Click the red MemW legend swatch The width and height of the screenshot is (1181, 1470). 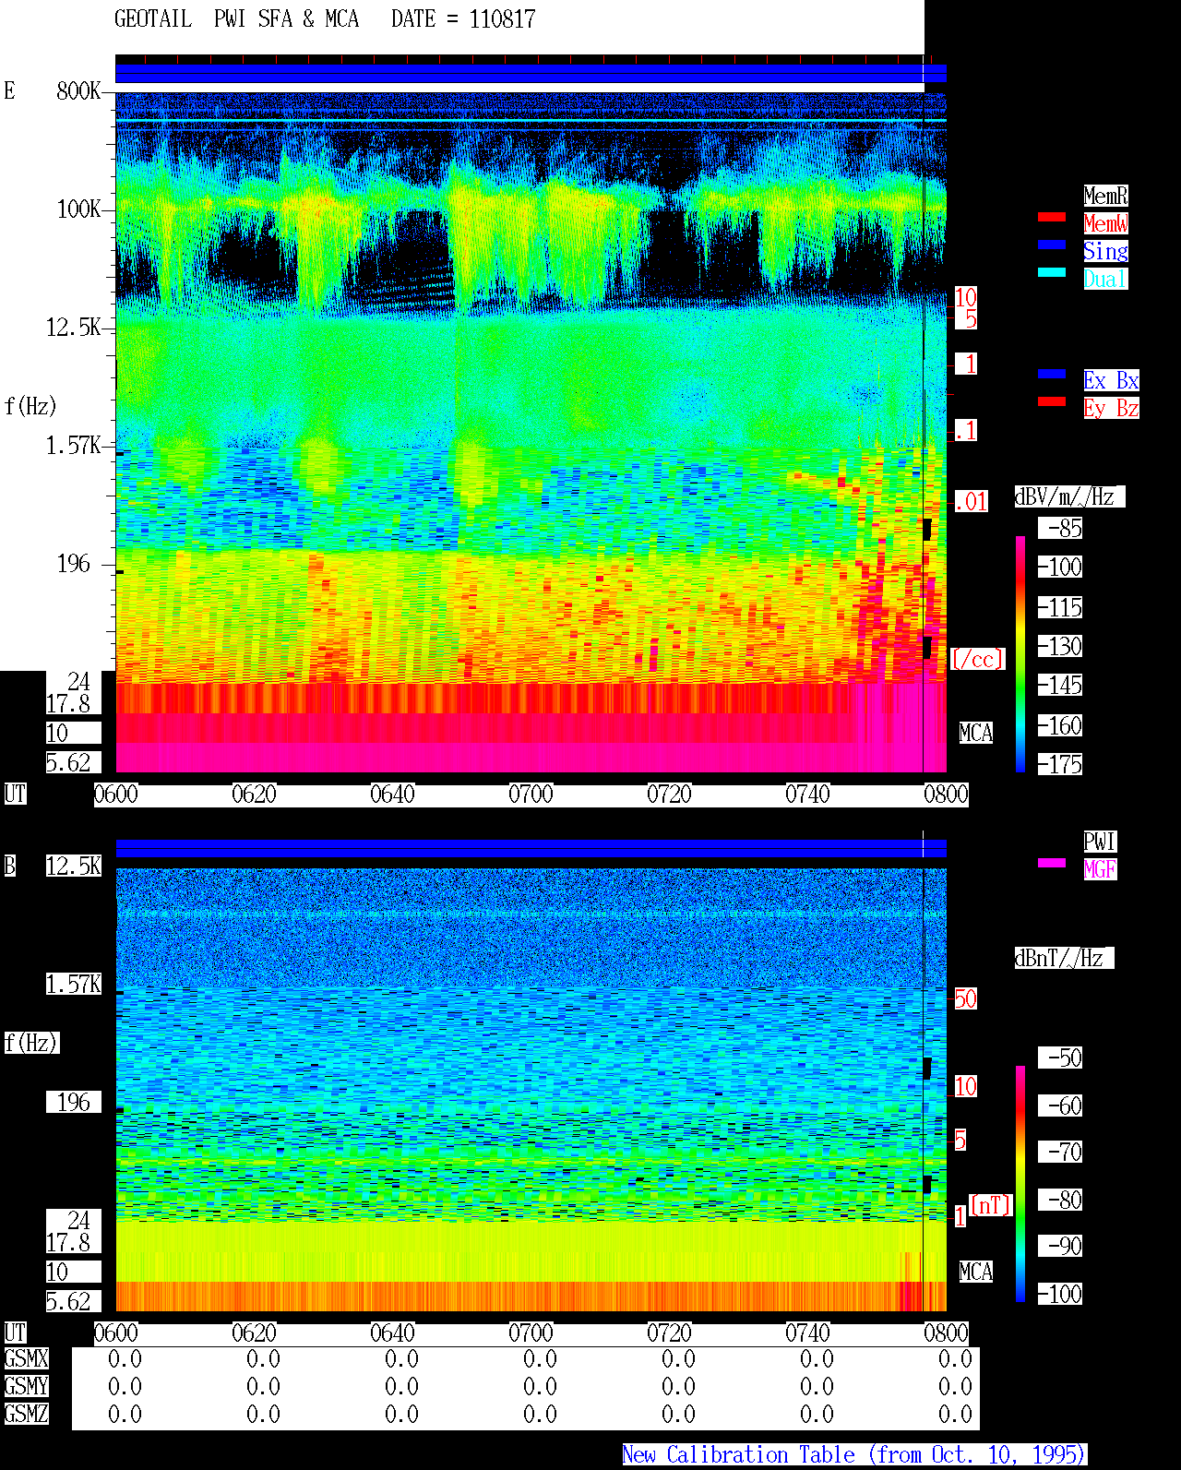click(1052, 217)
